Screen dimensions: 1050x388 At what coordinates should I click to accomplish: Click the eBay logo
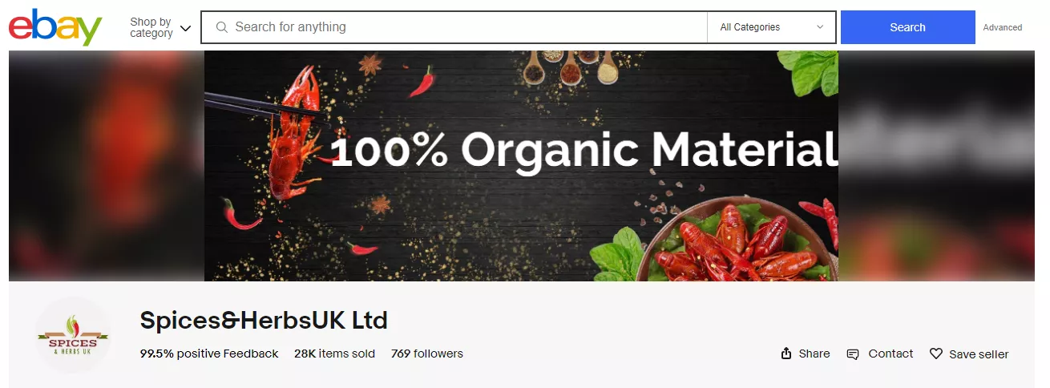pyautogui.click(x=55, y=27)
